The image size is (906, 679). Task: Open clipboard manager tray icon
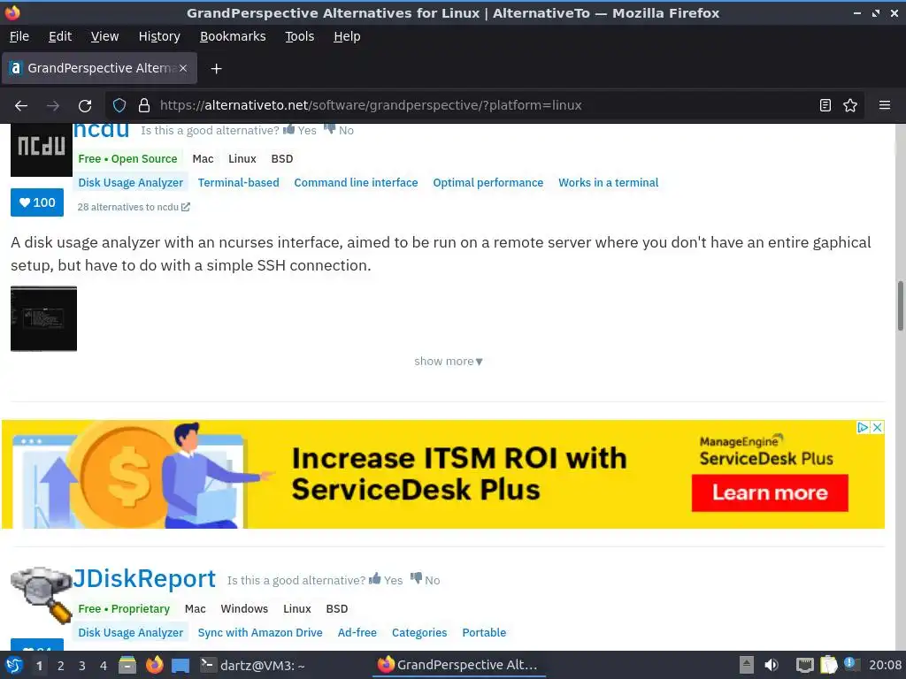[828, 665]
